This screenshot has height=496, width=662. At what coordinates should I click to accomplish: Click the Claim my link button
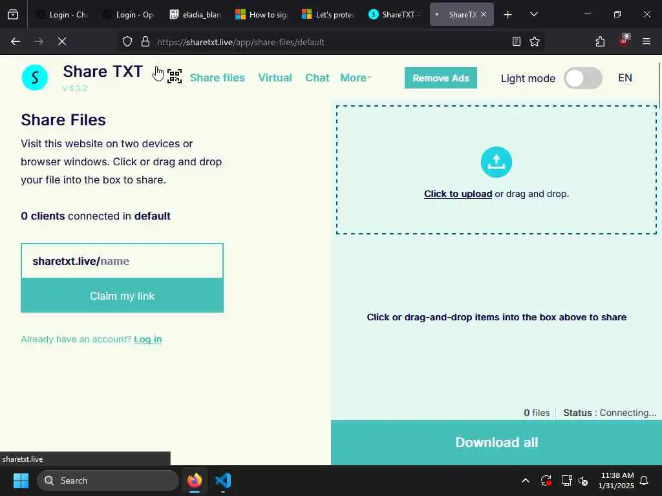(122, 296)
